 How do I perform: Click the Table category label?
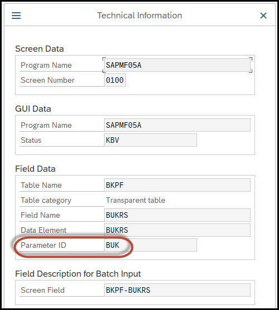point(46,200)
